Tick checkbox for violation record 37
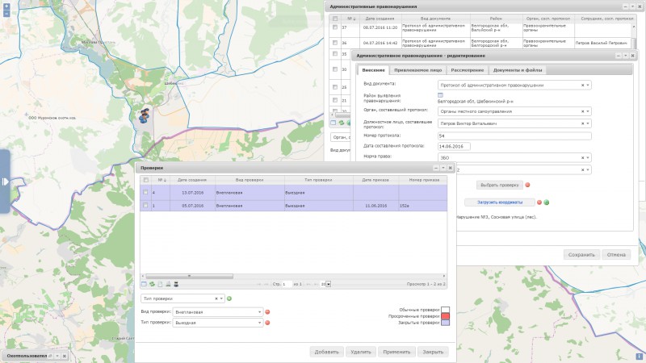Image resolution: width=646 pixels, height=363 pixels. pos(335,27)
